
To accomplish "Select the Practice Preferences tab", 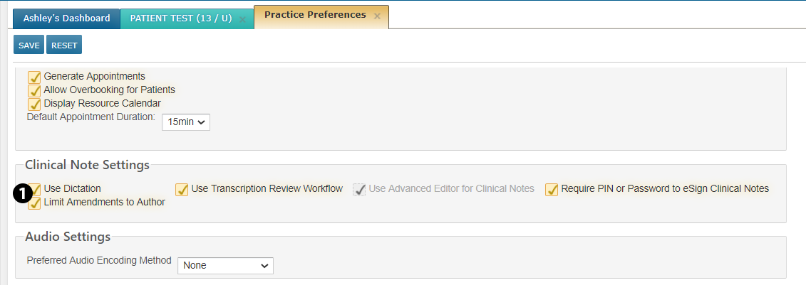I will 315,15.
